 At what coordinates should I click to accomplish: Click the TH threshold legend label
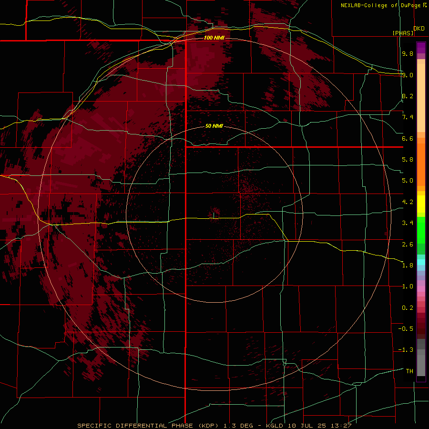(409, 371)
